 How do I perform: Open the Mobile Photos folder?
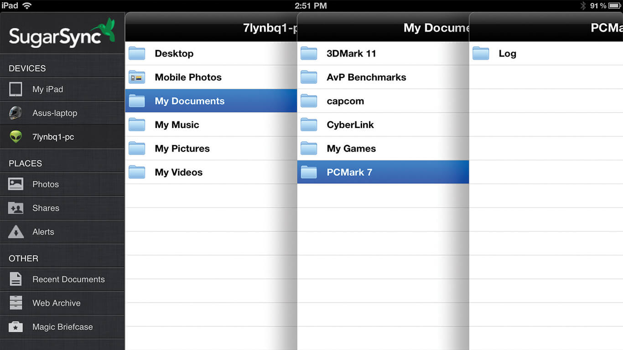point(188,77)
